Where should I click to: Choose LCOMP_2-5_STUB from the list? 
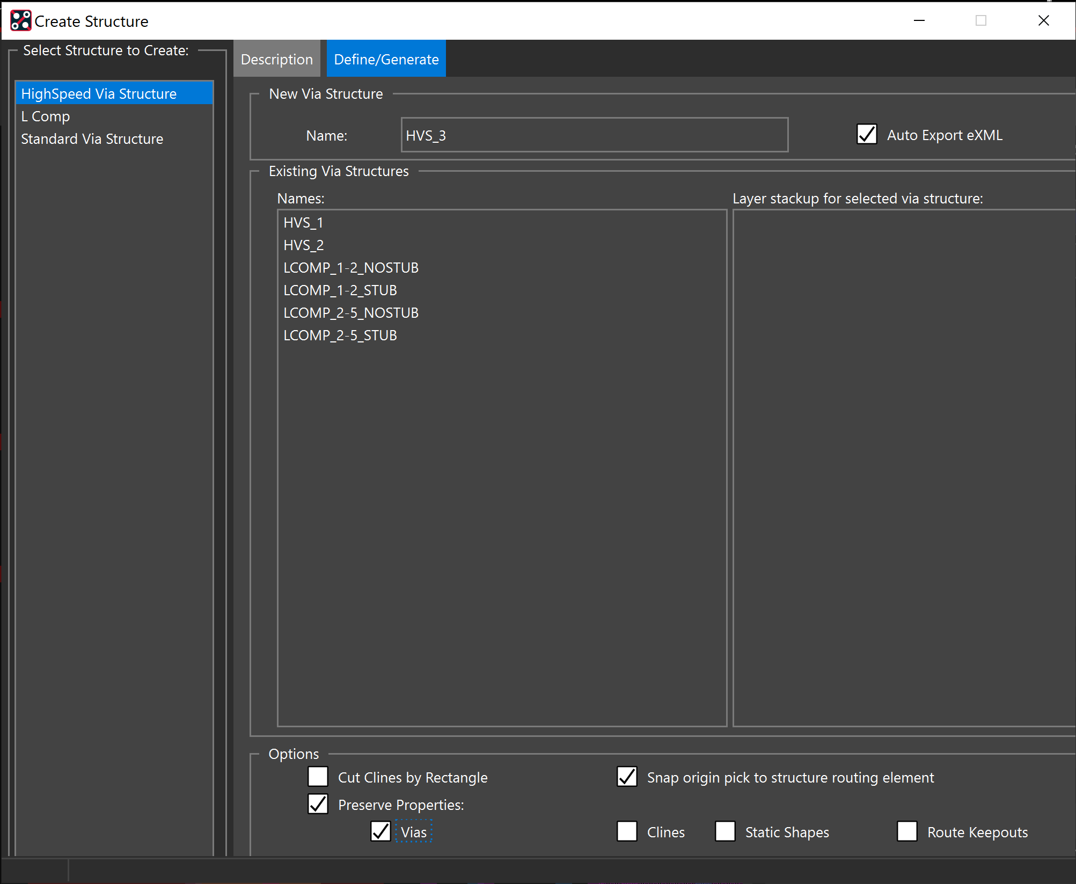point(340,335)
